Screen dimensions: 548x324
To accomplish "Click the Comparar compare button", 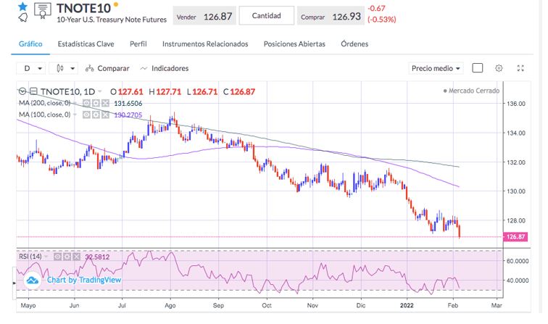I will (x=107, y=69).
